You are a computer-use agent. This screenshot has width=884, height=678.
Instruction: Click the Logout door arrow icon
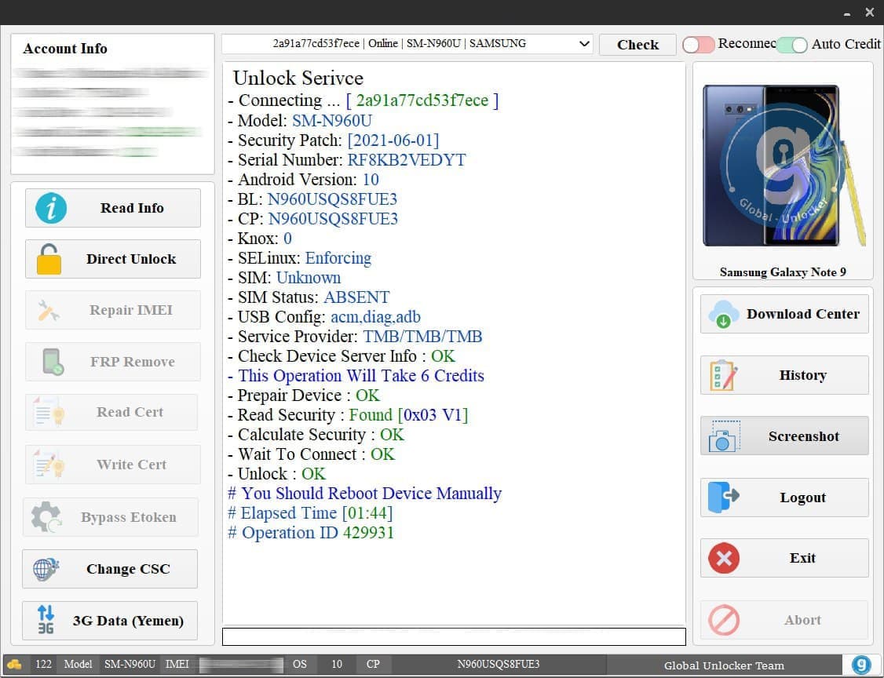[x=724, y=497]
